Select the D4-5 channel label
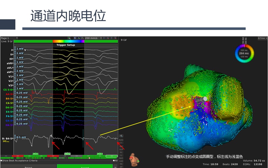 click(9, 107)
